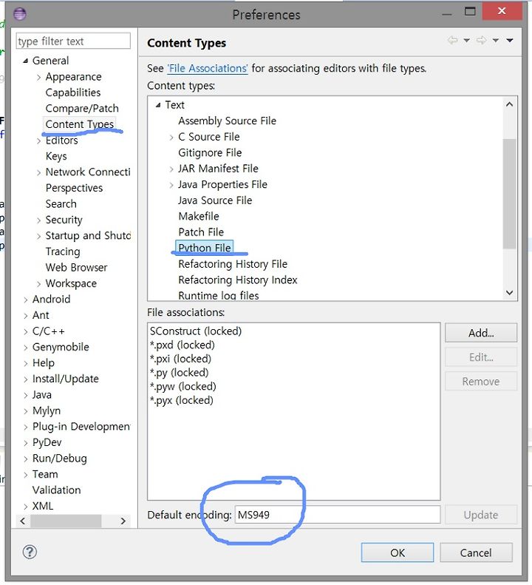Select *.pxd (locked) association
The height and width of the screenshot is (585, 532).
click(x=183, y=345)
